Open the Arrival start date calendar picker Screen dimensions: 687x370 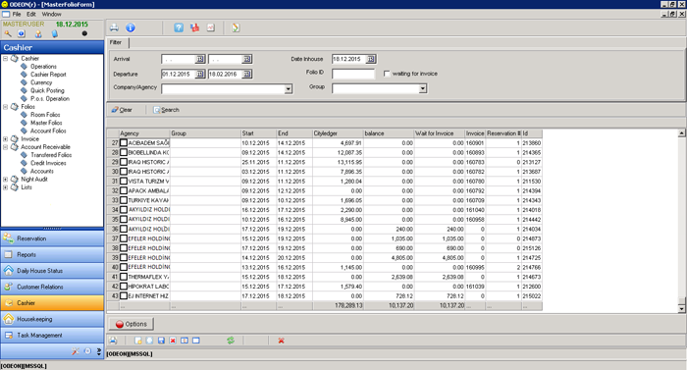pyautogui.click(x=200, y=59)
